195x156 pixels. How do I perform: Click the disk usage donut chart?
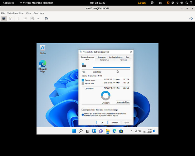[106, 95]
